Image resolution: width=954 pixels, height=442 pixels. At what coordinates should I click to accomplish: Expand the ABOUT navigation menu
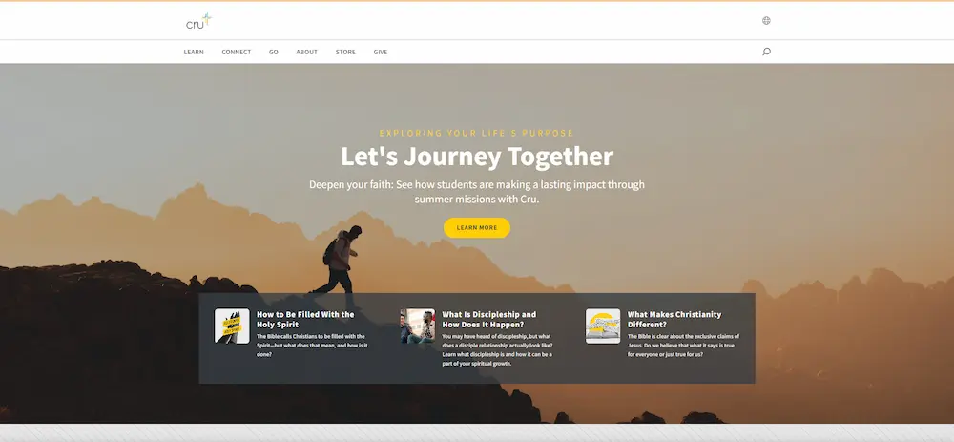click(306, 52)
